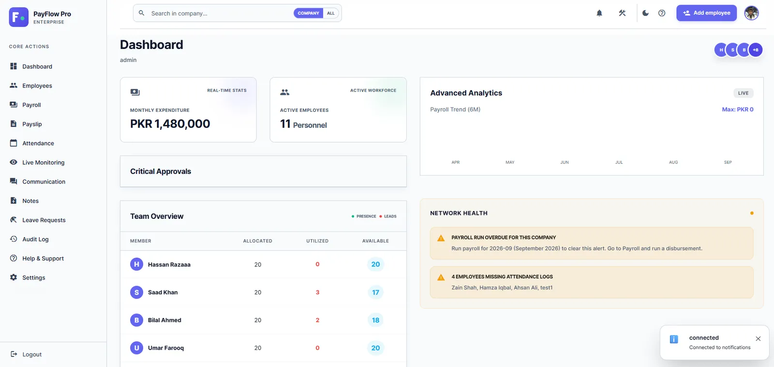
Task: Select the COMPANY search scope
Action: point(308,13)
